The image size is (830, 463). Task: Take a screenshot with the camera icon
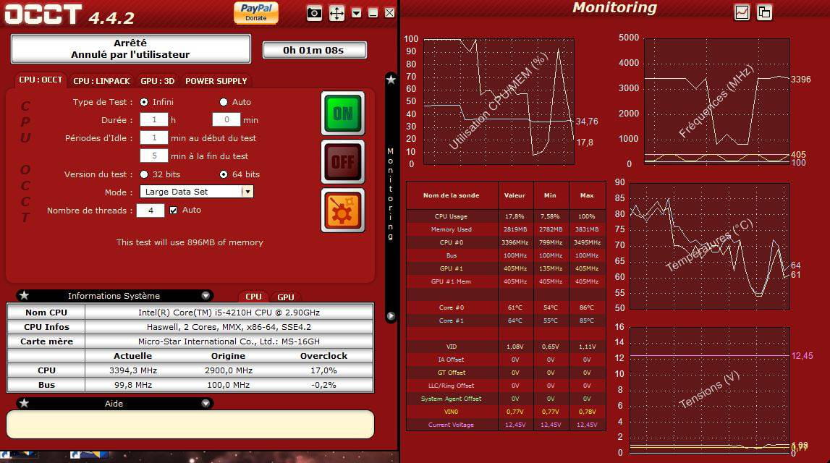(x=314, y=13)
